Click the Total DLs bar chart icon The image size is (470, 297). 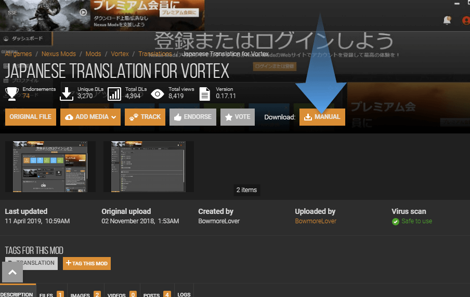[114, 94]
